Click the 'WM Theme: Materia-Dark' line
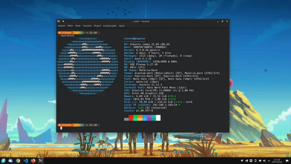This screenshot has height=164, width=291. click(x=141, y=70)
